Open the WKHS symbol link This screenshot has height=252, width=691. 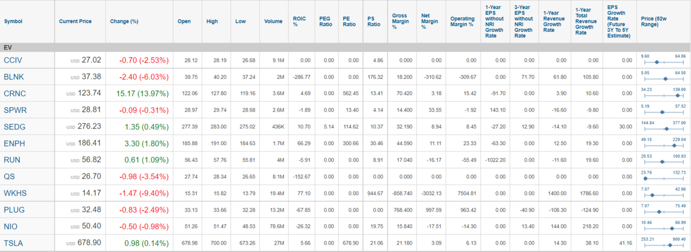pyautogui.click(x=15, y=193)
